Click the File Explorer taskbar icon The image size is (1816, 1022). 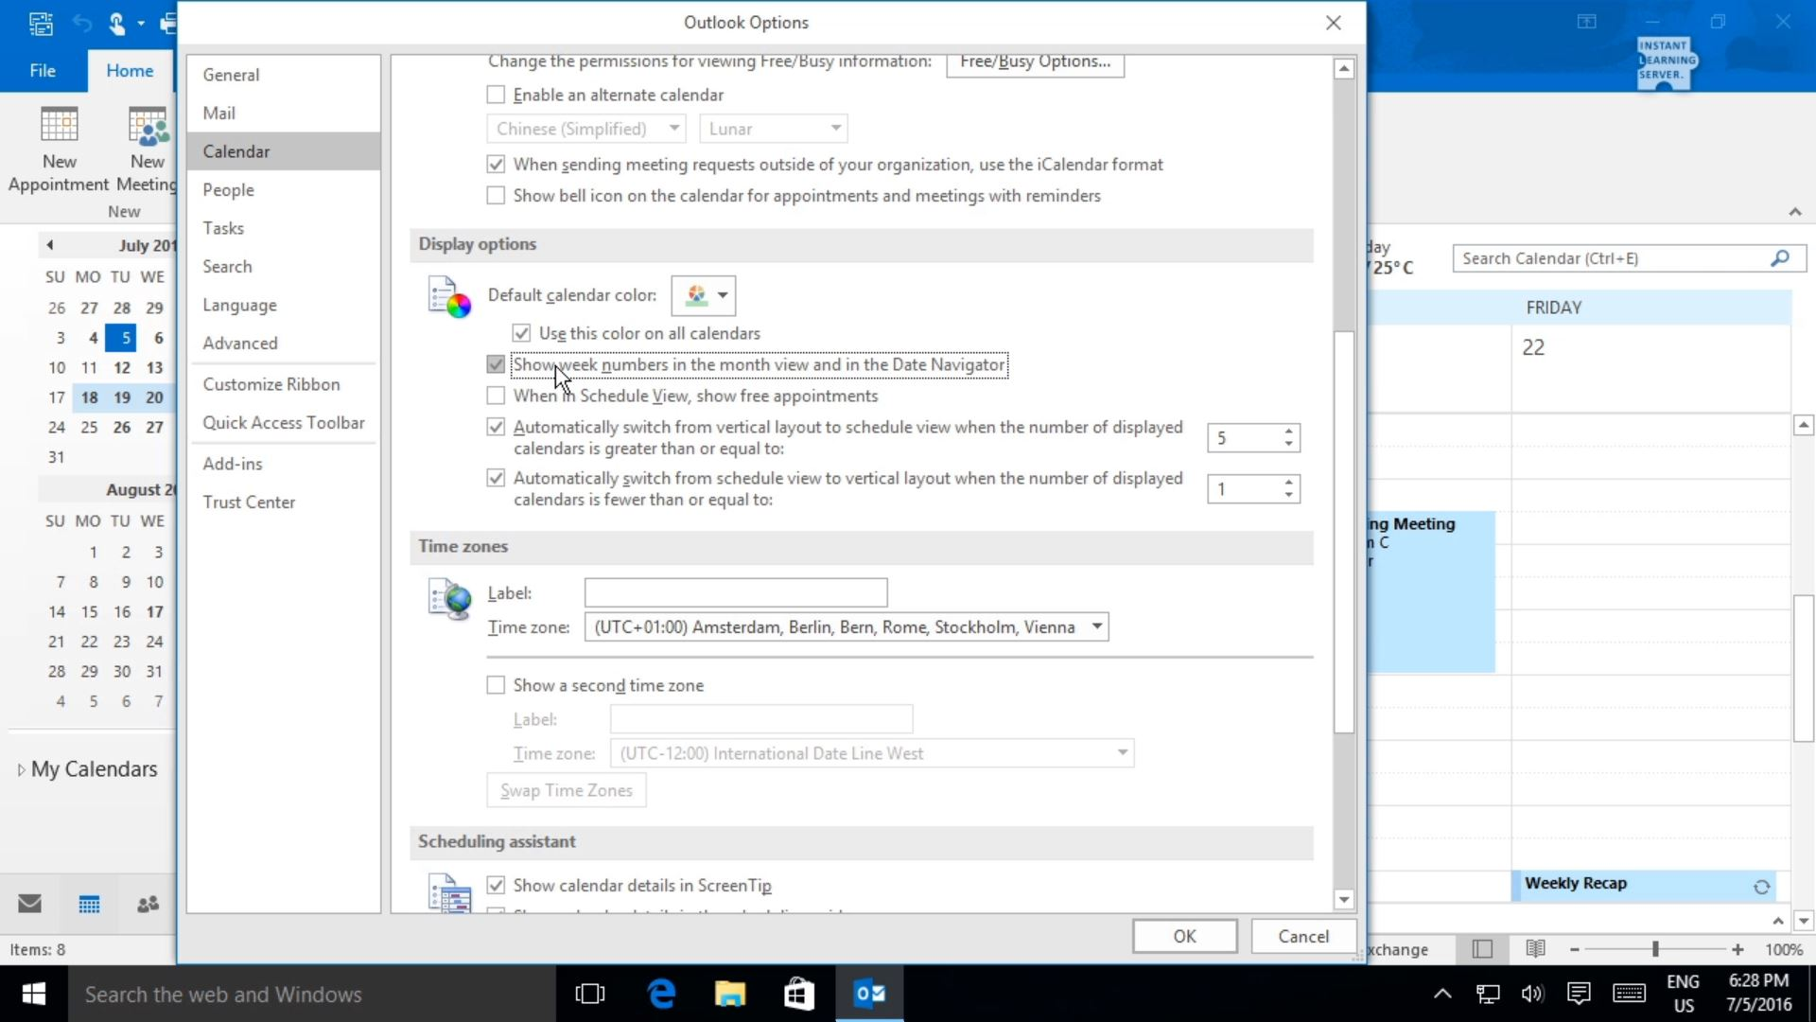[730, 994]
